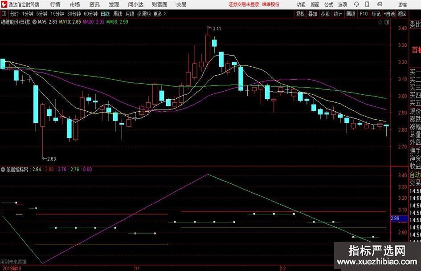This screenshot has height=271, width=421.
Task: Open F10 company info
Action: [x=364, y=14]
